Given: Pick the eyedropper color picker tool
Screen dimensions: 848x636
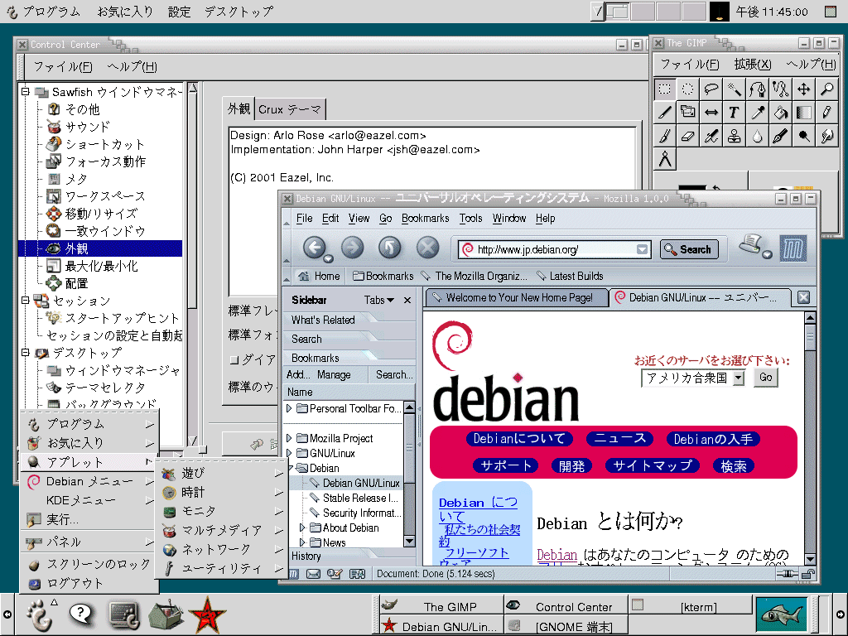Looking at the screenshot, I should click(x=758, y=113).
